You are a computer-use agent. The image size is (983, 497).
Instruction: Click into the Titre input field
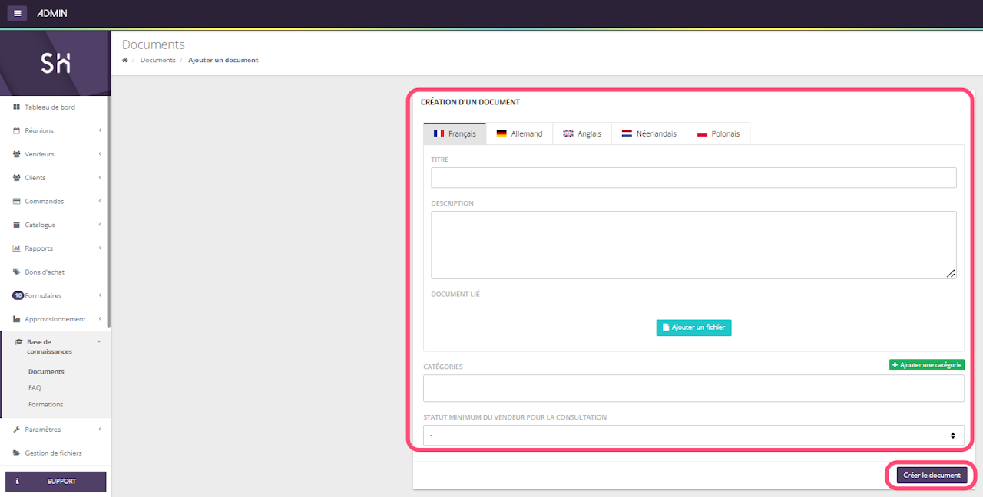click(693, 178)
